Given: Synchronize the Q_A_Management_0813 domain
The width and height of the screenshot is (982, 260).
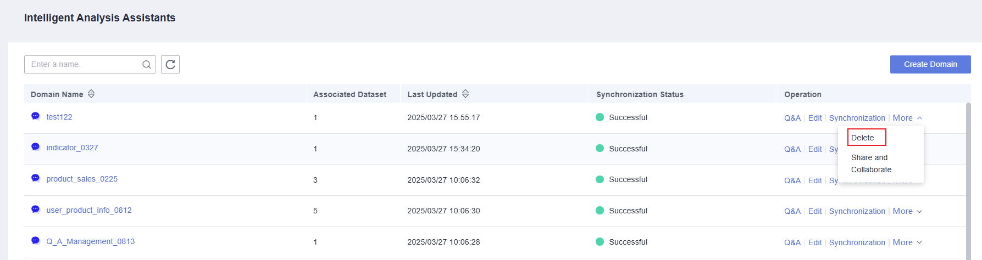Looking at the screenshot, I should pyautogui.click(x=857, y=242).
